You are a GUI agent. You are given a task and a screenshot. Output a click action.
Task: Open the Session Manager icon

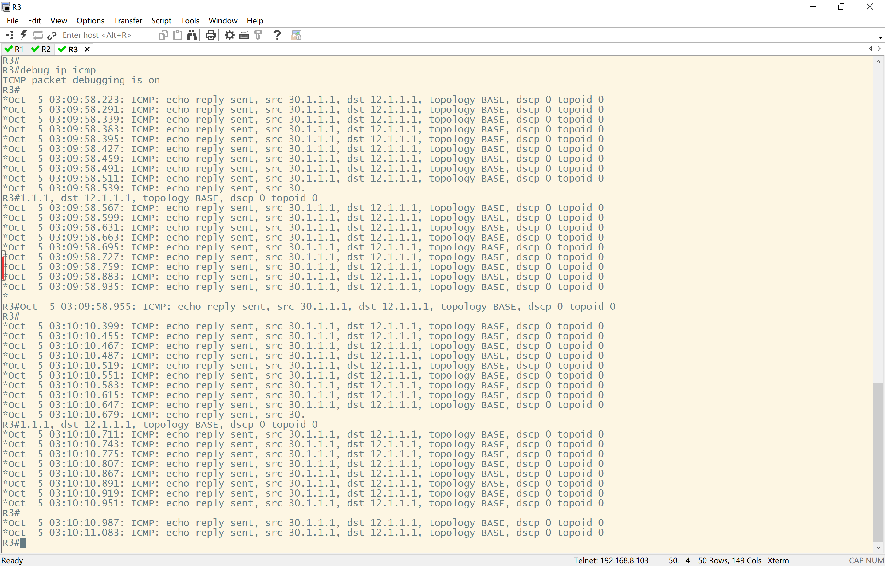(10, 35)
